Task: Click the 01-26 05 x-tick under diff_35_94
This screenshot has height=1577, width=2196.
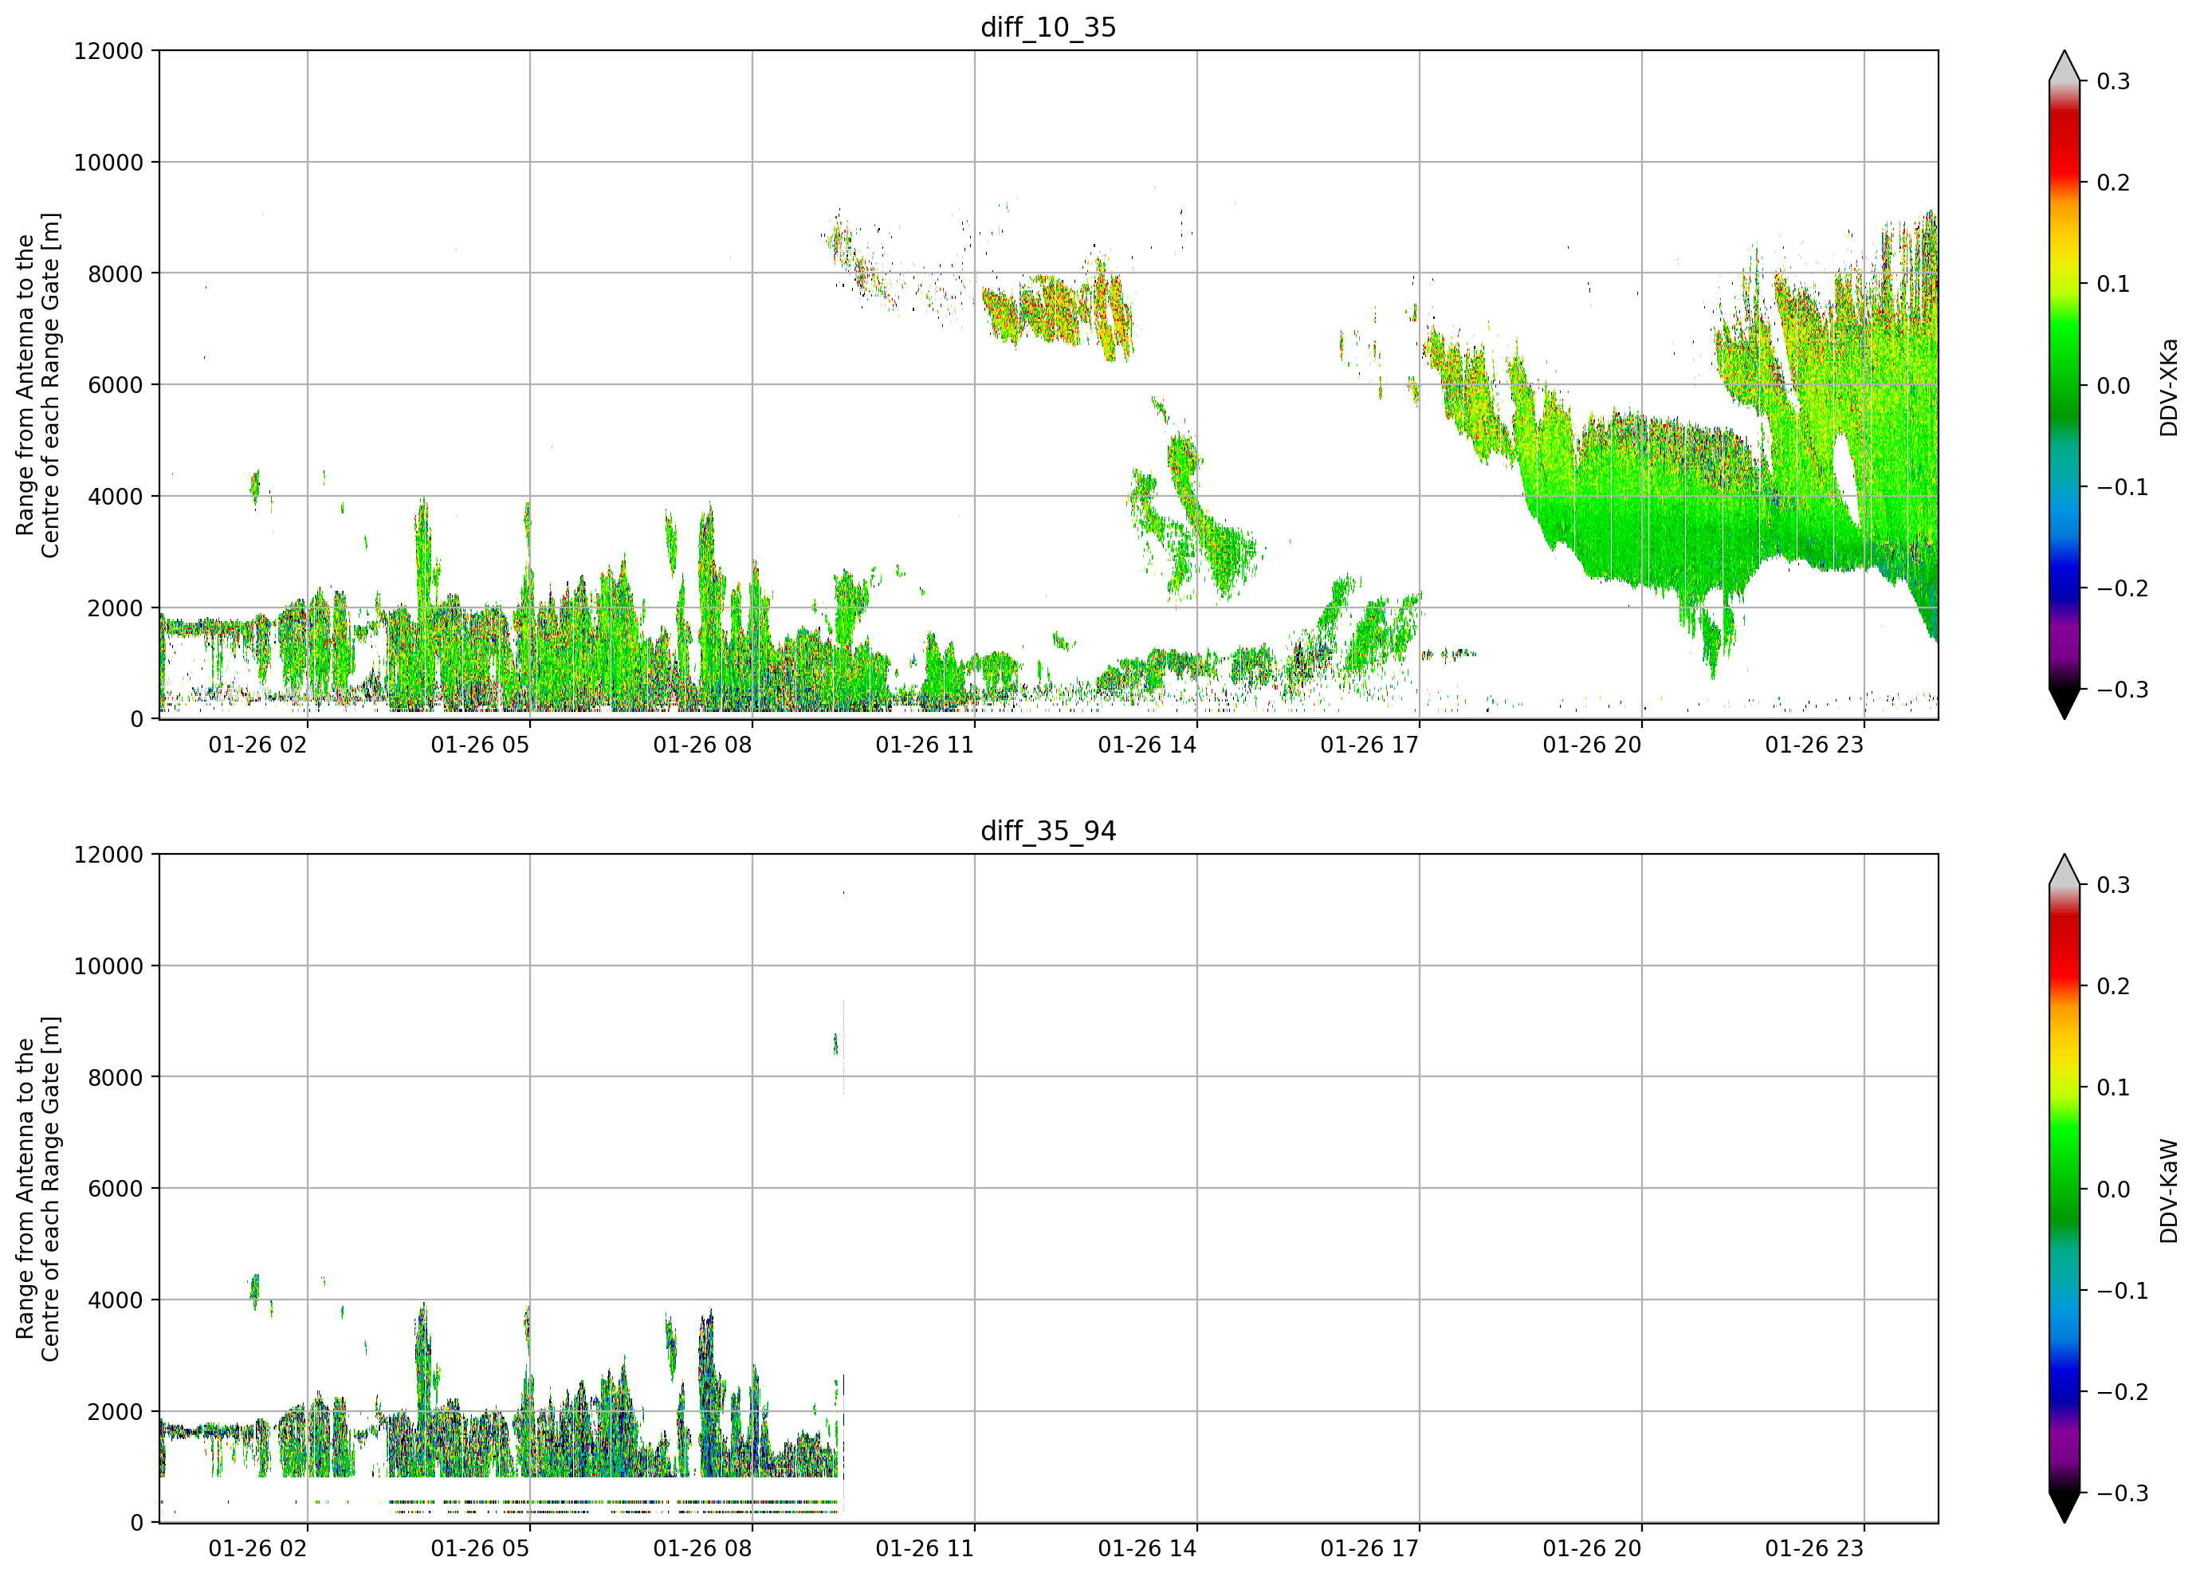Action: pyautogui.click(x=481, y=1548)
